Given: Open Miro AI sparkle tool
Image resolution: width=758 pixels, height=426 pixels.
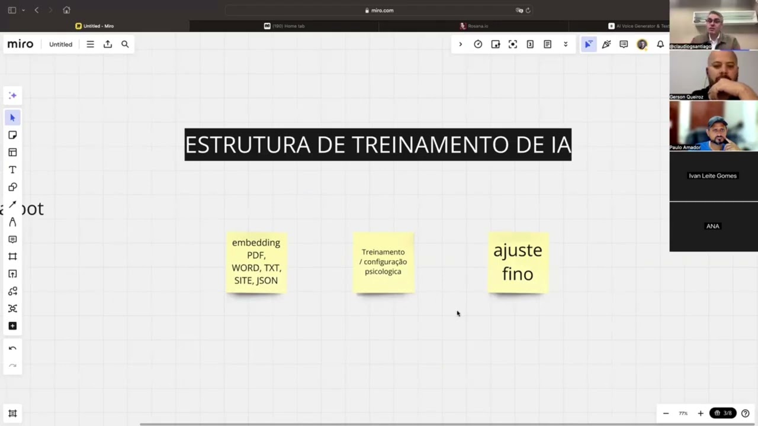Looking at the screenshot, I should pos(12,95).
